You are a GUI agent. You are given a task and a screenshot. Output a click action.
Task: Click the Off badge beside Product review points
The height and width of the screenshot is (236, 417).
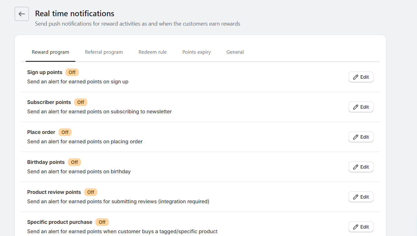pyautogui.click(x=91, y=192)
